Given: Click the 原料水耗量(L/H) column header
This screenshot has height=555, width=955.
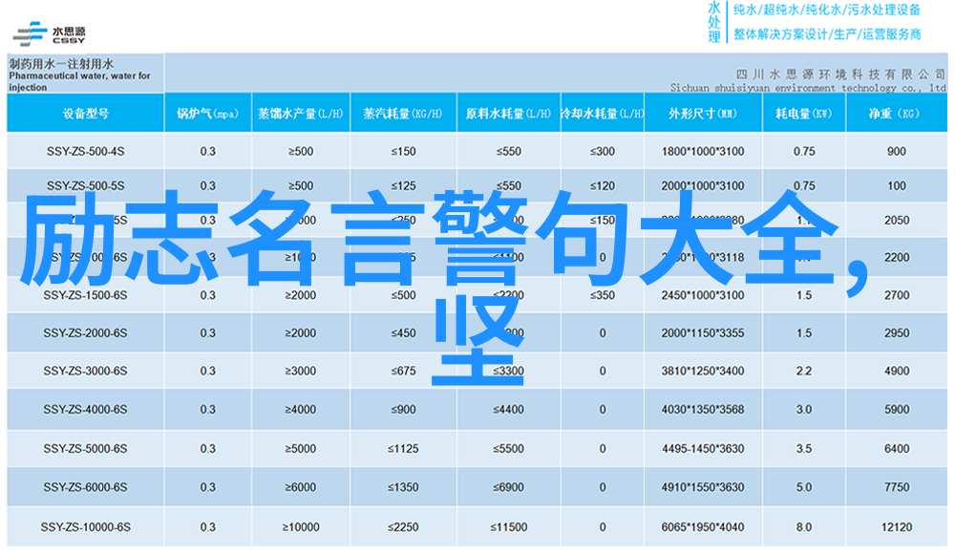Looking at the screenshot, I should (x=507, y=113).
